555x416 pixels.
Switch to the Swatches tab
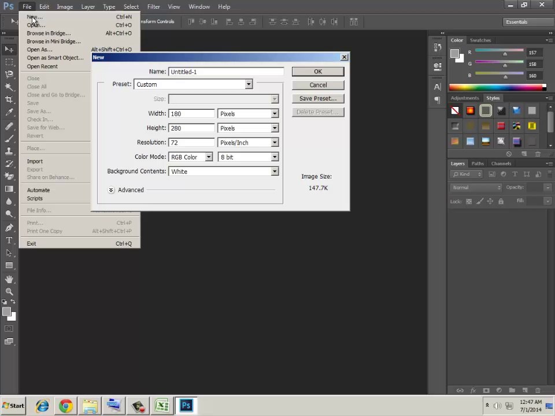pyautogui.click(x=480, y=40)
